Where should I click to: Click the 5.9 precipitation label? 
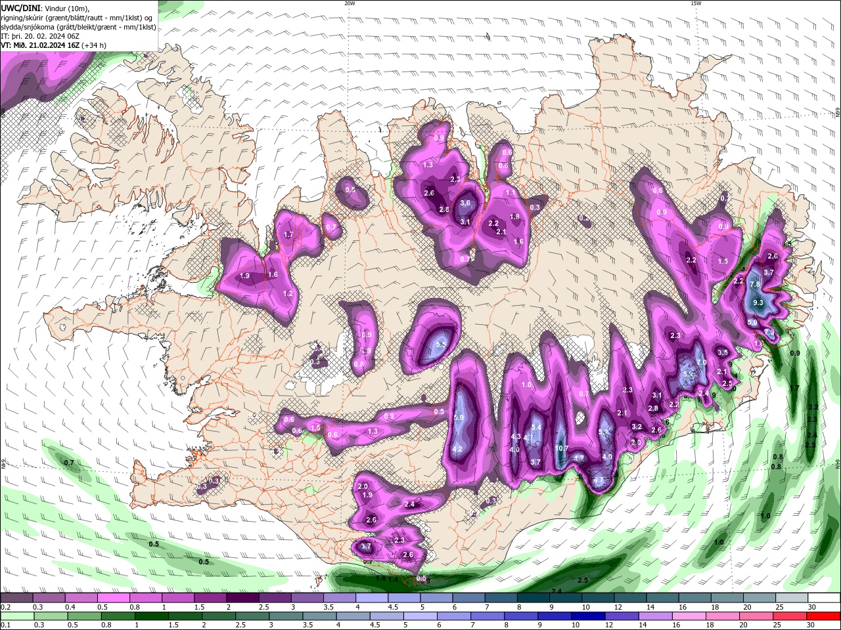pos(459,417)
